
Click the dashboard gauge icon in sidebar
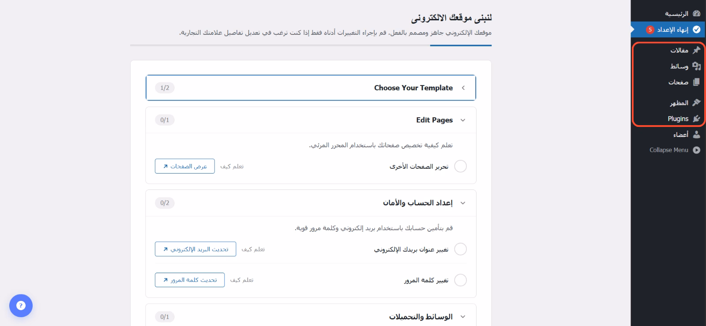pyautogui.click(x=696, y=14)
